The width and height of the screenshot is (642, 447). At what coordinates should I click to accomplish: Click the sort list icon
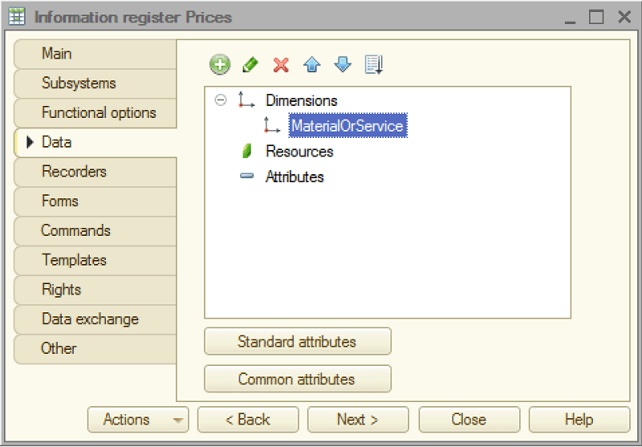click(373, 65)
